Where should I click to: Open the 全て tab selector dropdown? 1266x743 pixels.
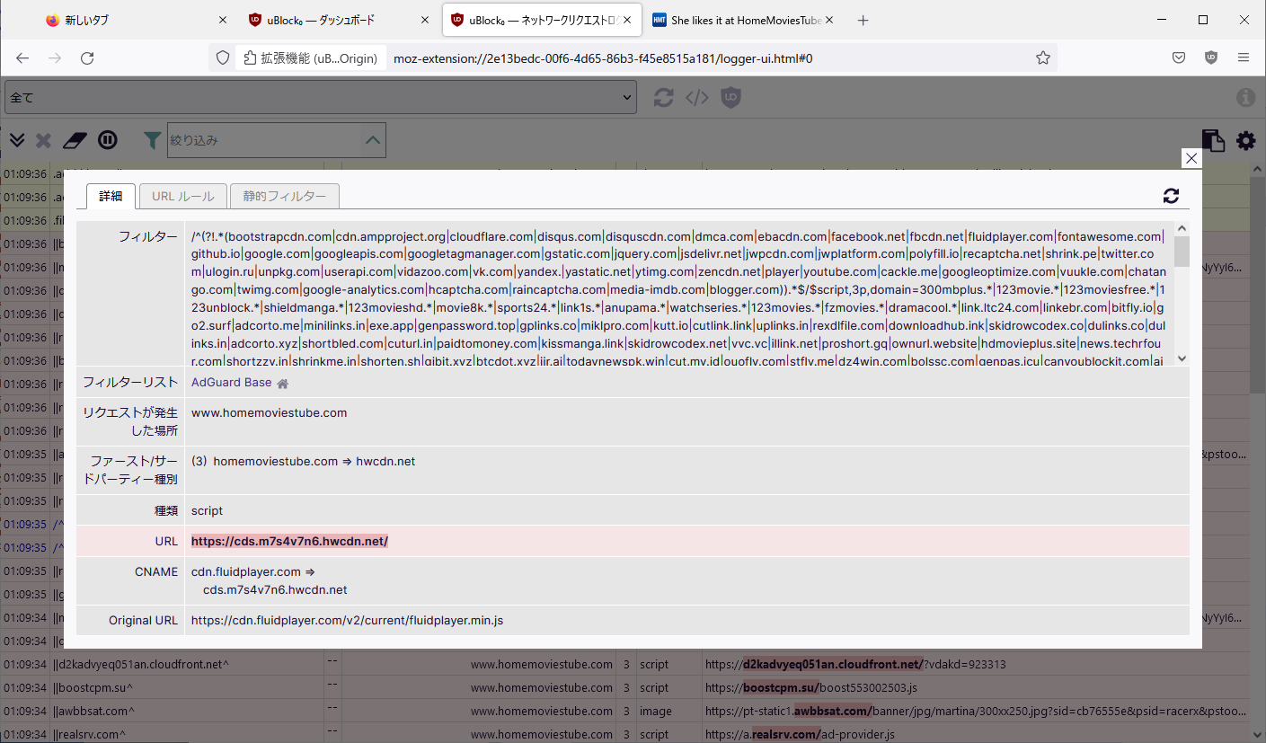pyautogui.click(x=319, y=97)
